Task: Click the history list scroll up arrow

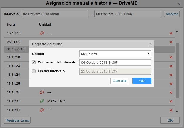Action: pos(177,31)
